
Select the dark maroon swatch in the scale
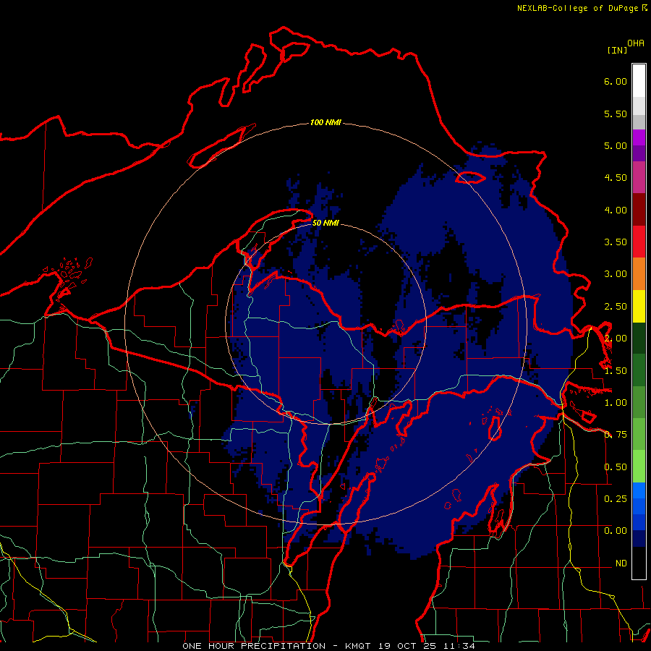click(x=639, y=210)
